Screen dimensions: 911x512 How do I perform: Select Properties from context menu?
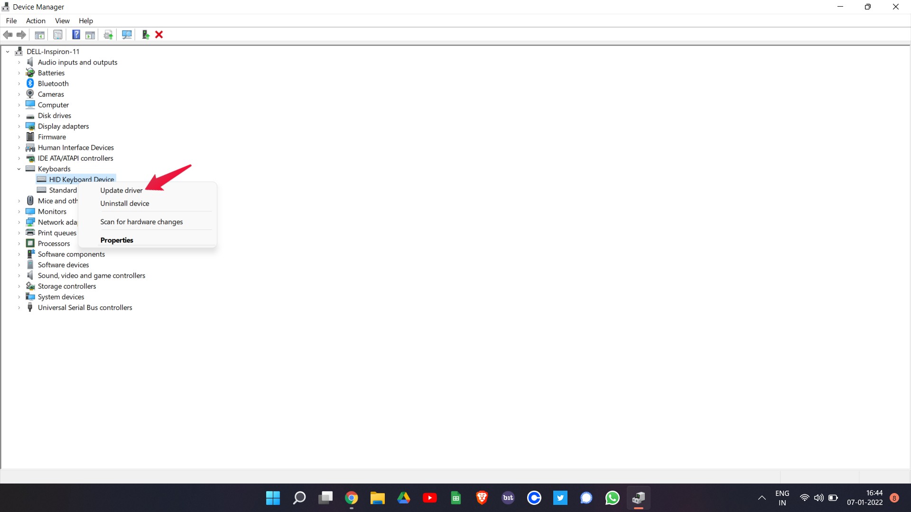[116, 239]
